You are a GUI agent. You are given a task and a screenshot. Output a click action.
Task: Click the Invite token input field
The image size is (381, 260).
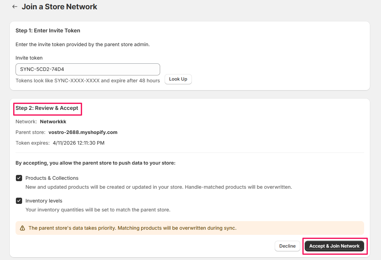point(88,69)
